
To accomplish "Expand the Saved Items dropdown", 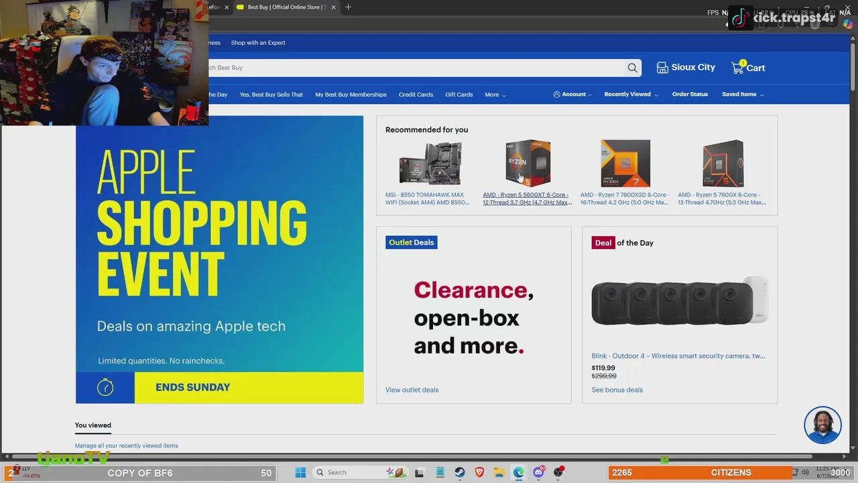I will tap(743, 95).
